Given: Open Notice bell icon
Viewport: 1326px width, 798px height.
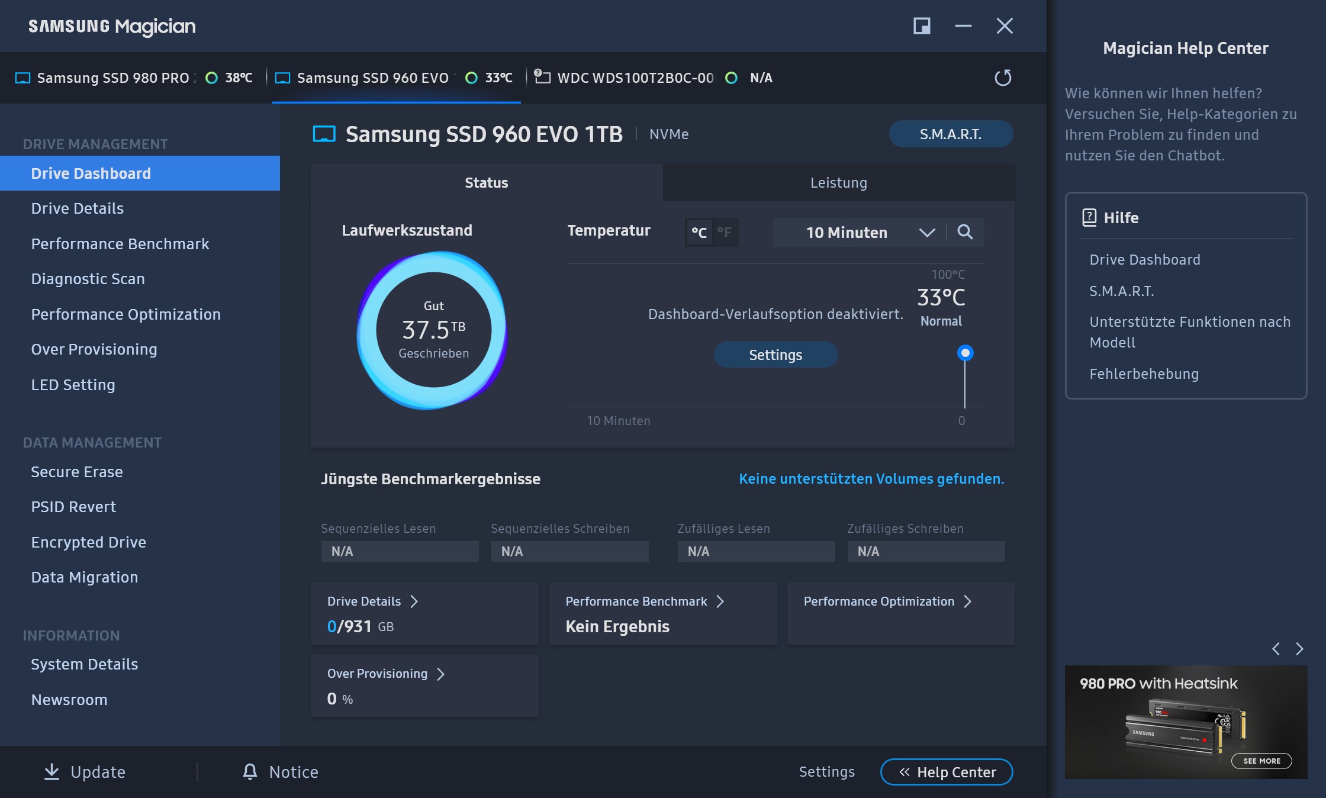Looking at the screenshot, I should tap(250, 771).
